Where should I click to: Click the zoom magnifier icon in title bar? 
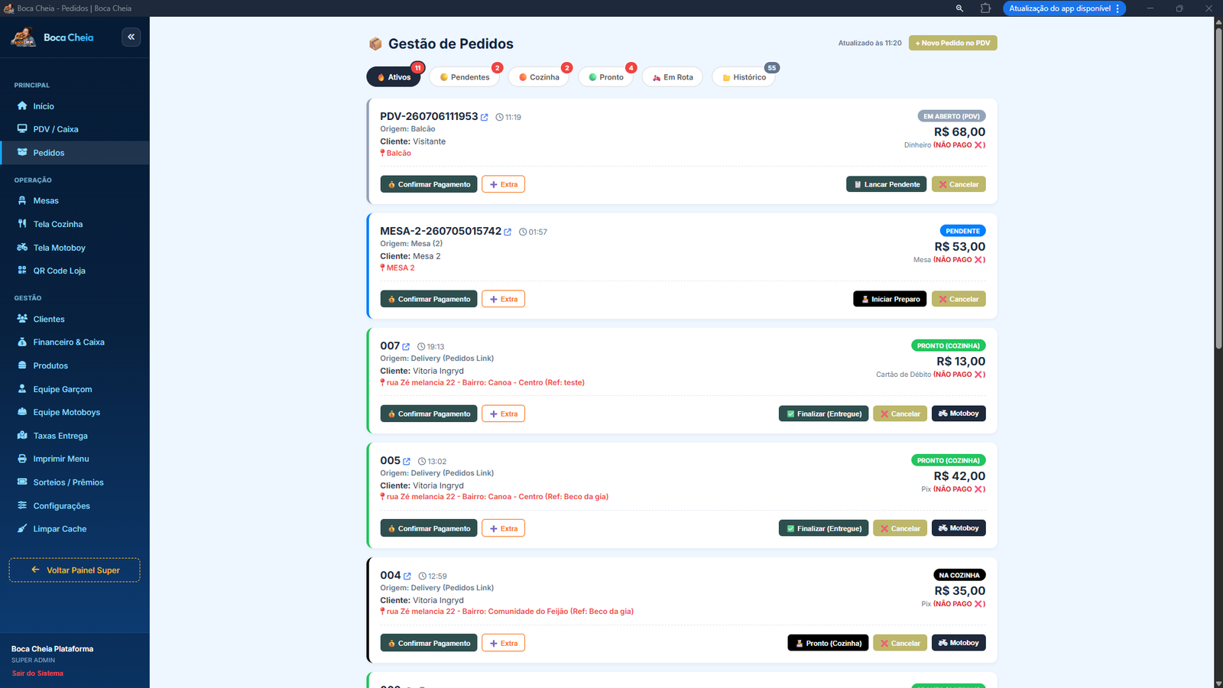(959, 8)
